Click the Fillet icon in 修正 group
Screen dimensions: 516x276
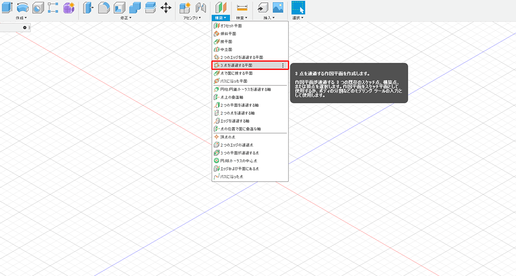point(104,7)
